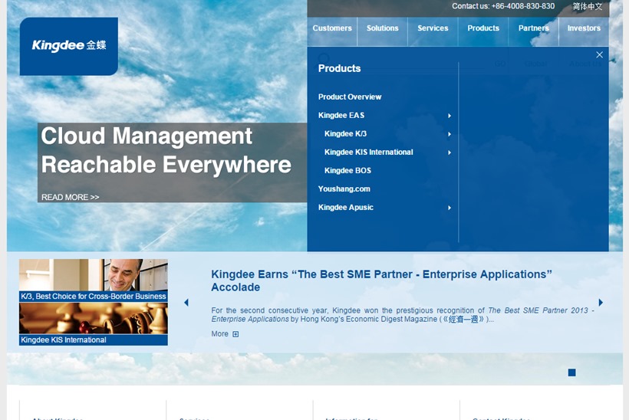Expand the Kingdee EAS submenu arrow

[450, 116]
